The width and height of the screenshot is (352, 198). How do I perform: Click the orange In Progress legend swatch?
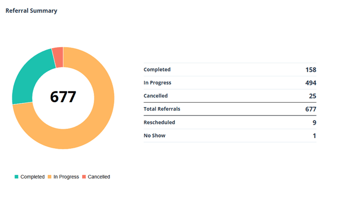point(50,177)
